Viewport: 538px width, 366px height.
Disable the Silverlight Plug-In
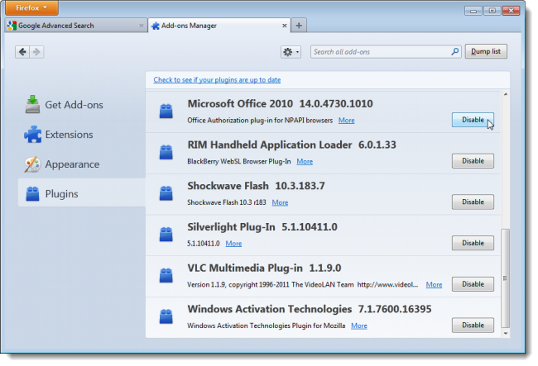click(x=473, y=243)
